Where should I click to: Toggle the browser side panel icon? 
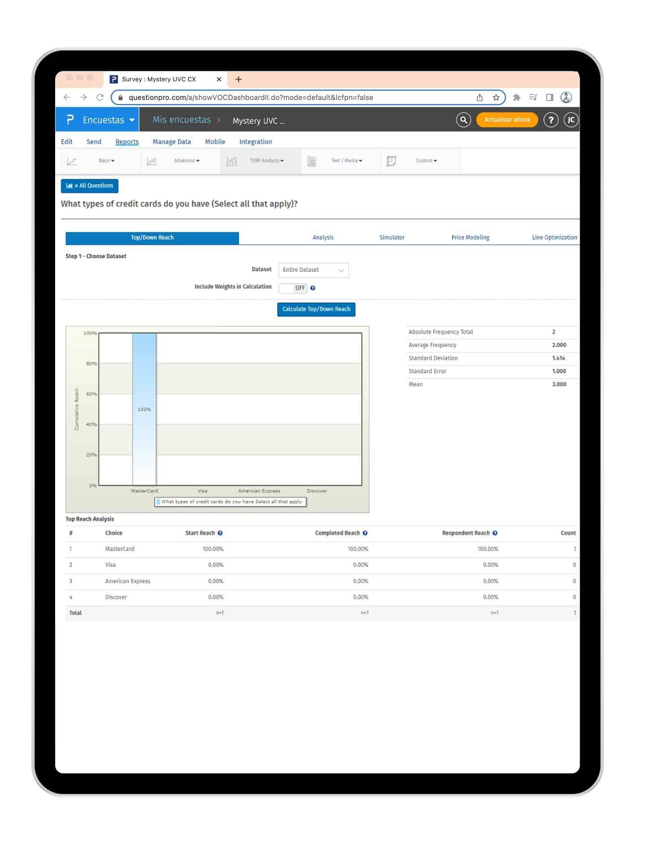[x=549, y=97]
